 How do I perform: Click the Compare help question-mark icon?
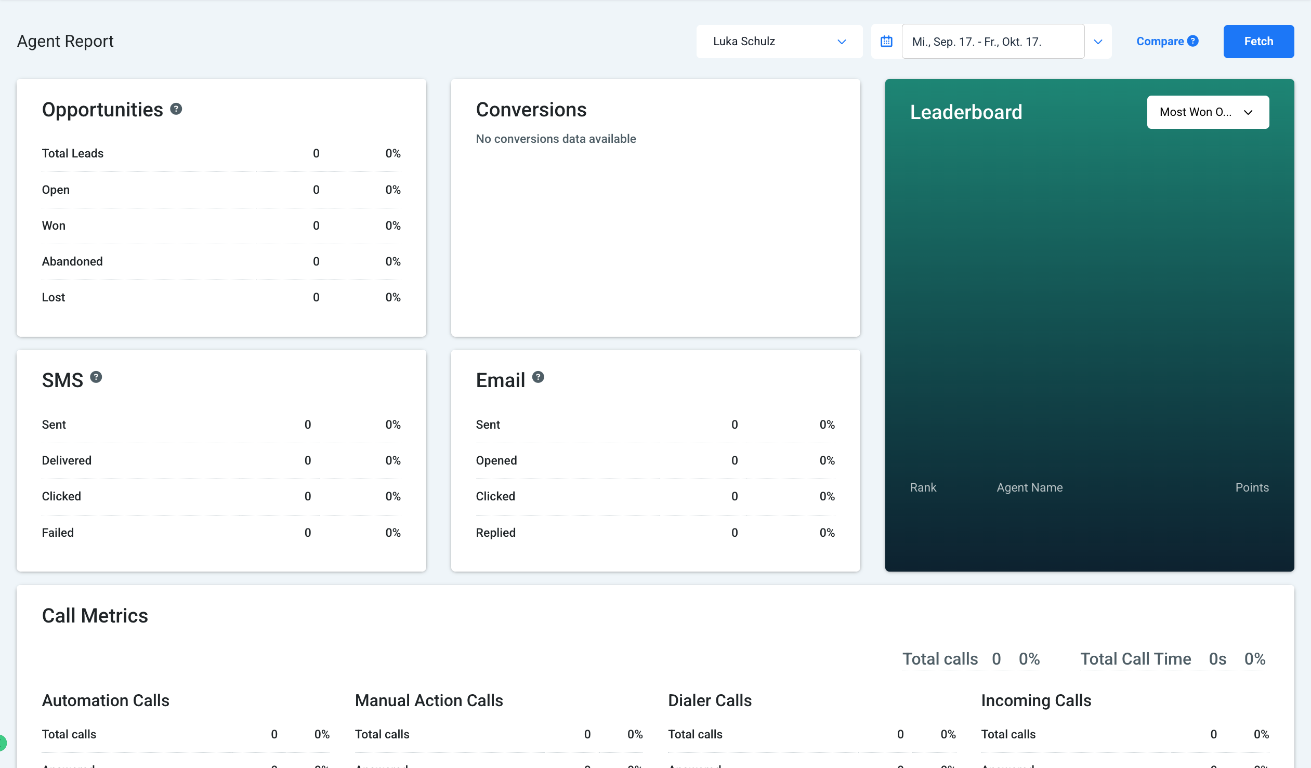point(1193,41)
